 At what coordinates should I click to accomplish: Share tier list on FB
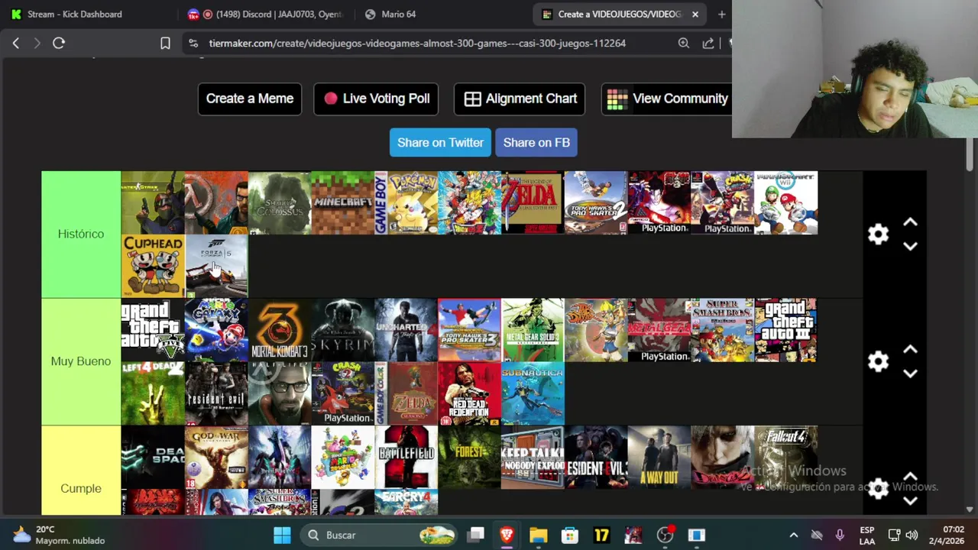pos(536,143)
